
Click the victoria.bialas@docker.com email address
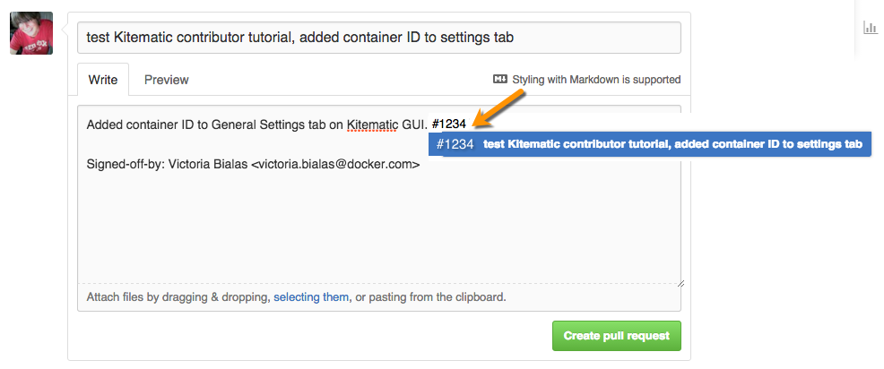pyautogui.click(x=335, y=165)
